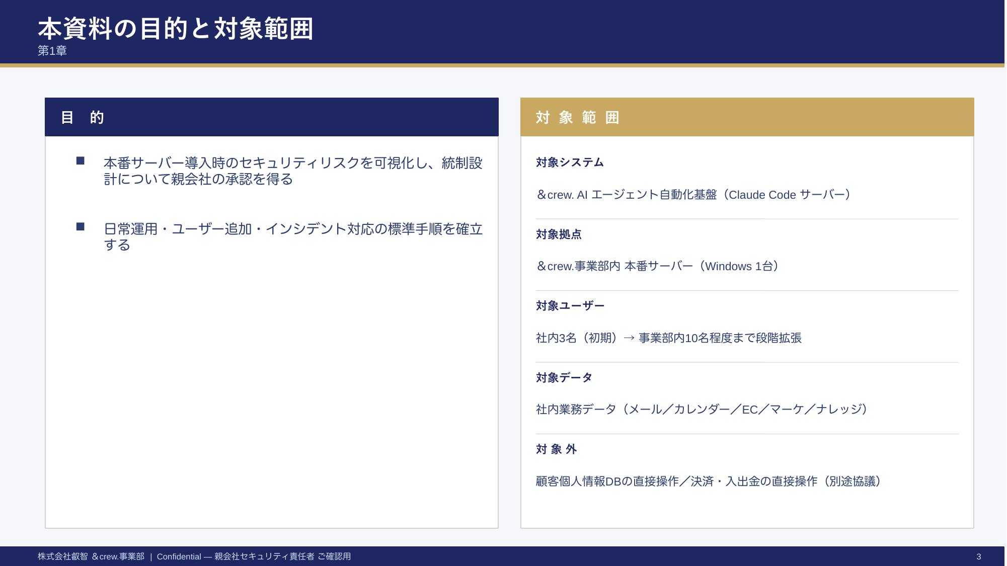Click the chapter label 第1章

(x=52, y=51)
